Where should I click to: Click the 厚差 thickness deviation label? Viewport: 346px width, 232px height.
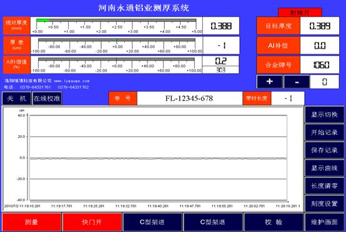click(16, 45)
